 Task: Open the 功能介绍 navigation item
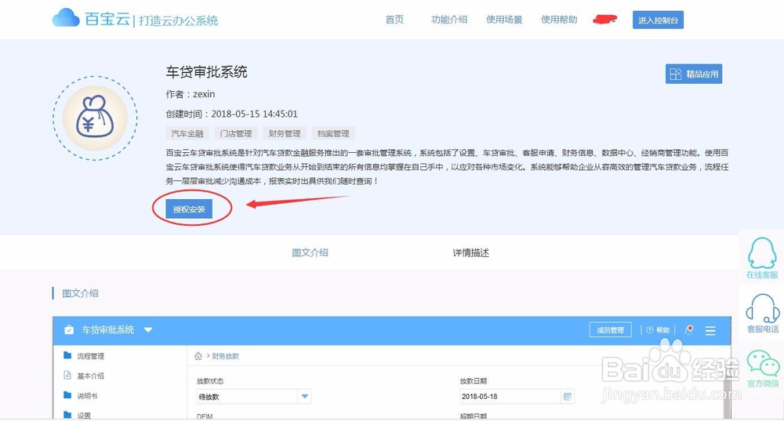point(449,20)
